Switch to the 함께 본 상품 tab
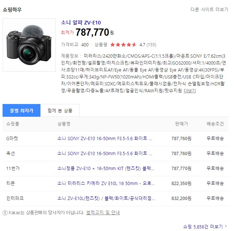This screenshot has height=231, width=238. (60, 111)
